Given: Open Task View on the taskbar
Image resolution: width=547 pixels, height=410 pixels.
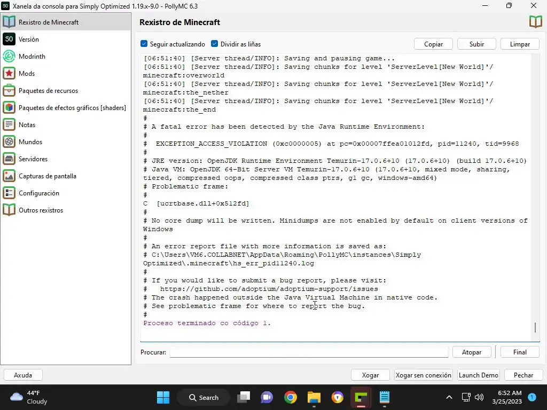Looking at the screenshot, I should 244,397.
